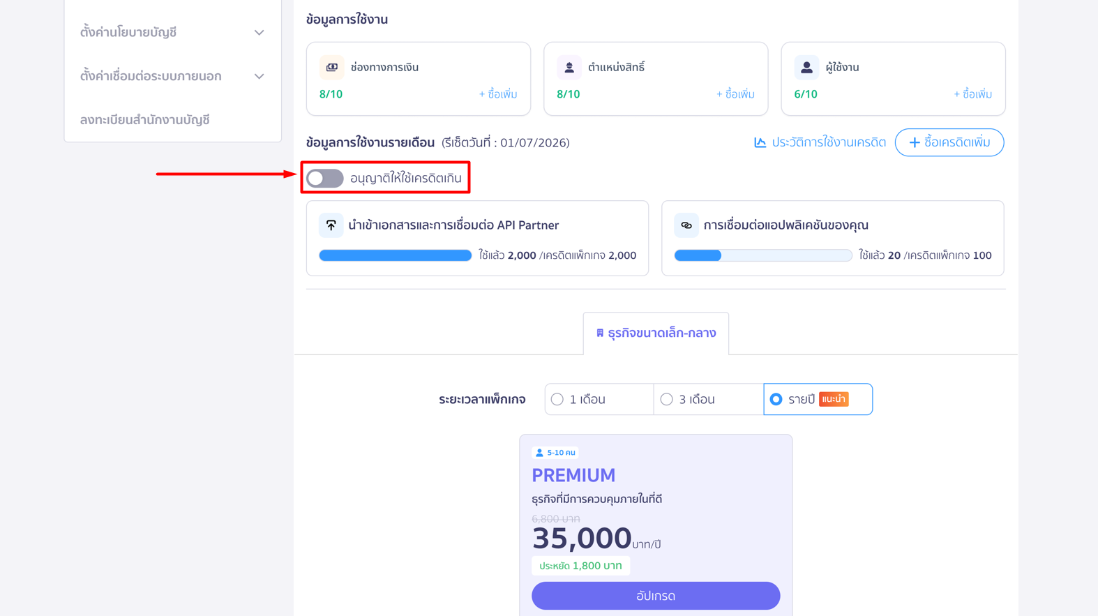This screenshot has width=1098, height=616.
Task: Choose the รายปี radio option
Action: 776,399
